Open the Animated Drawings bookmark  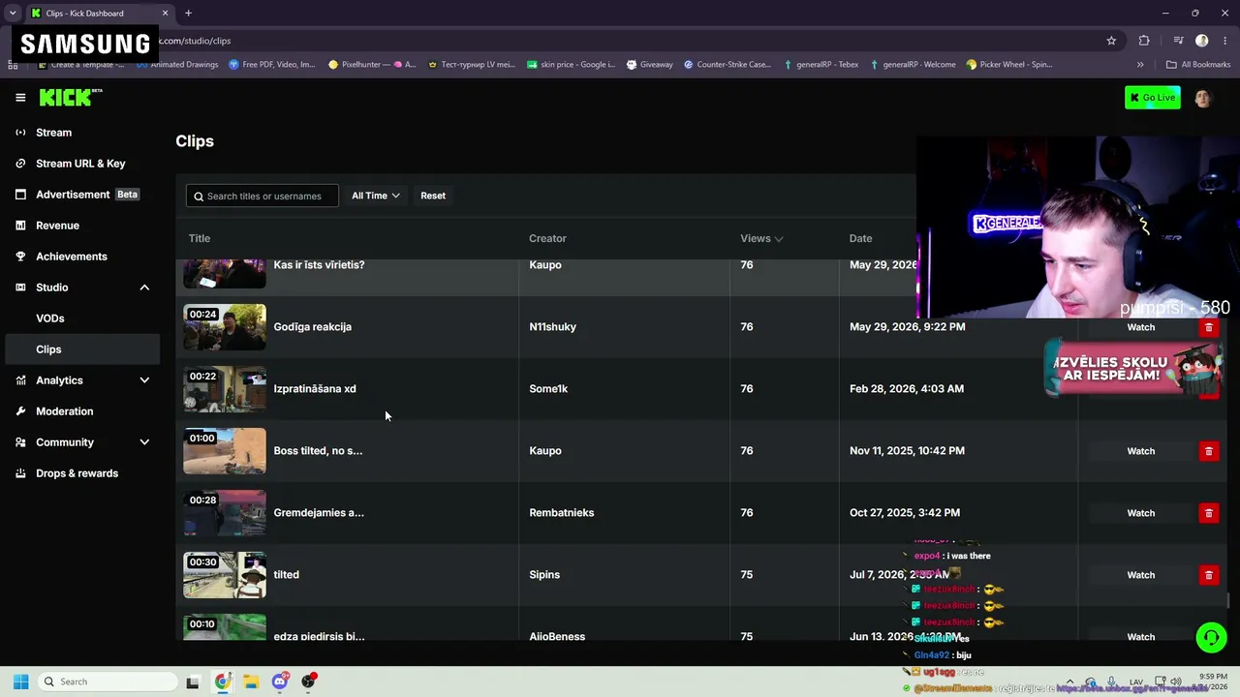(177, 65)
